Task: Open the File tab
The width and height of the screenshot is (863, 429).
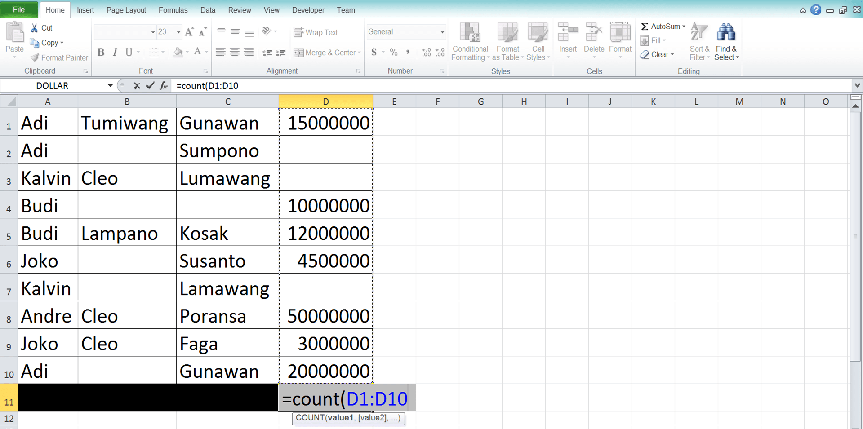Action: coord(19,9)
